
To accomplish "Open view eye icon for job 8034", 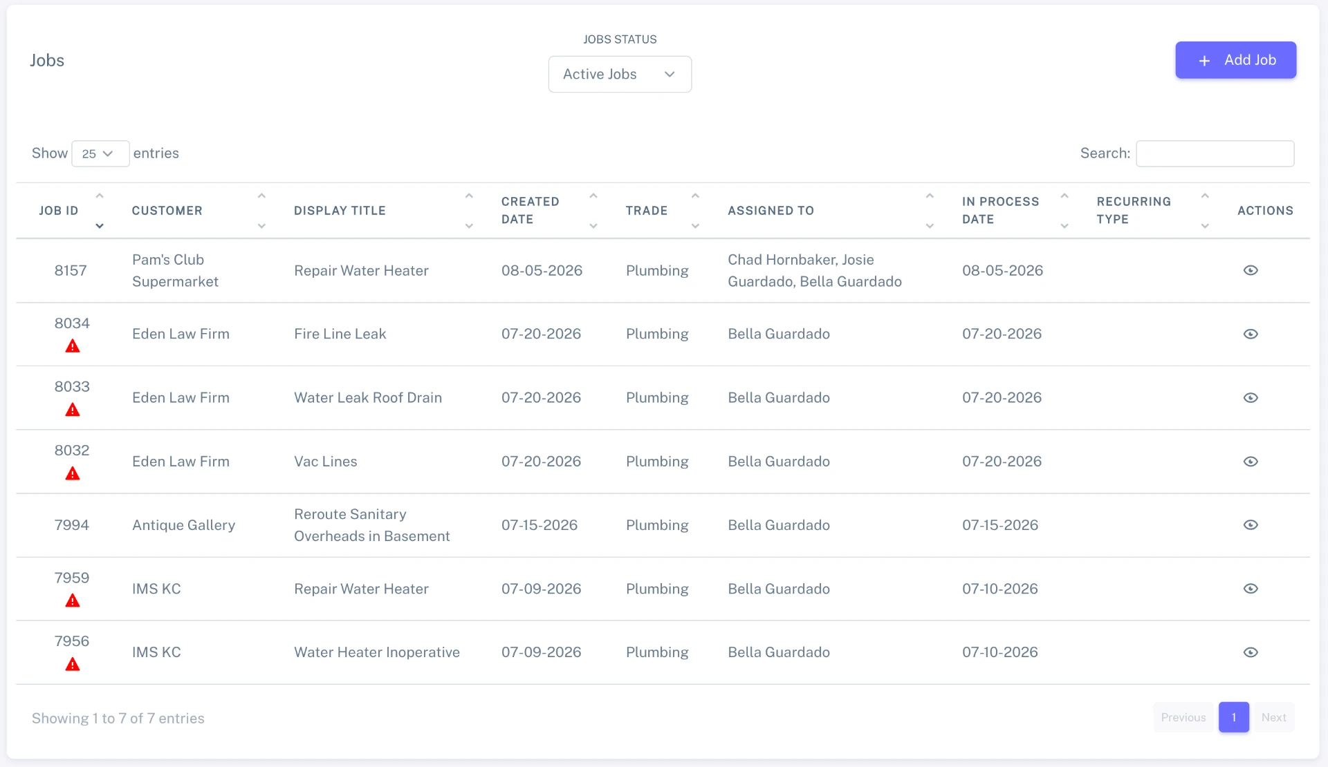I will point(1250,334).
